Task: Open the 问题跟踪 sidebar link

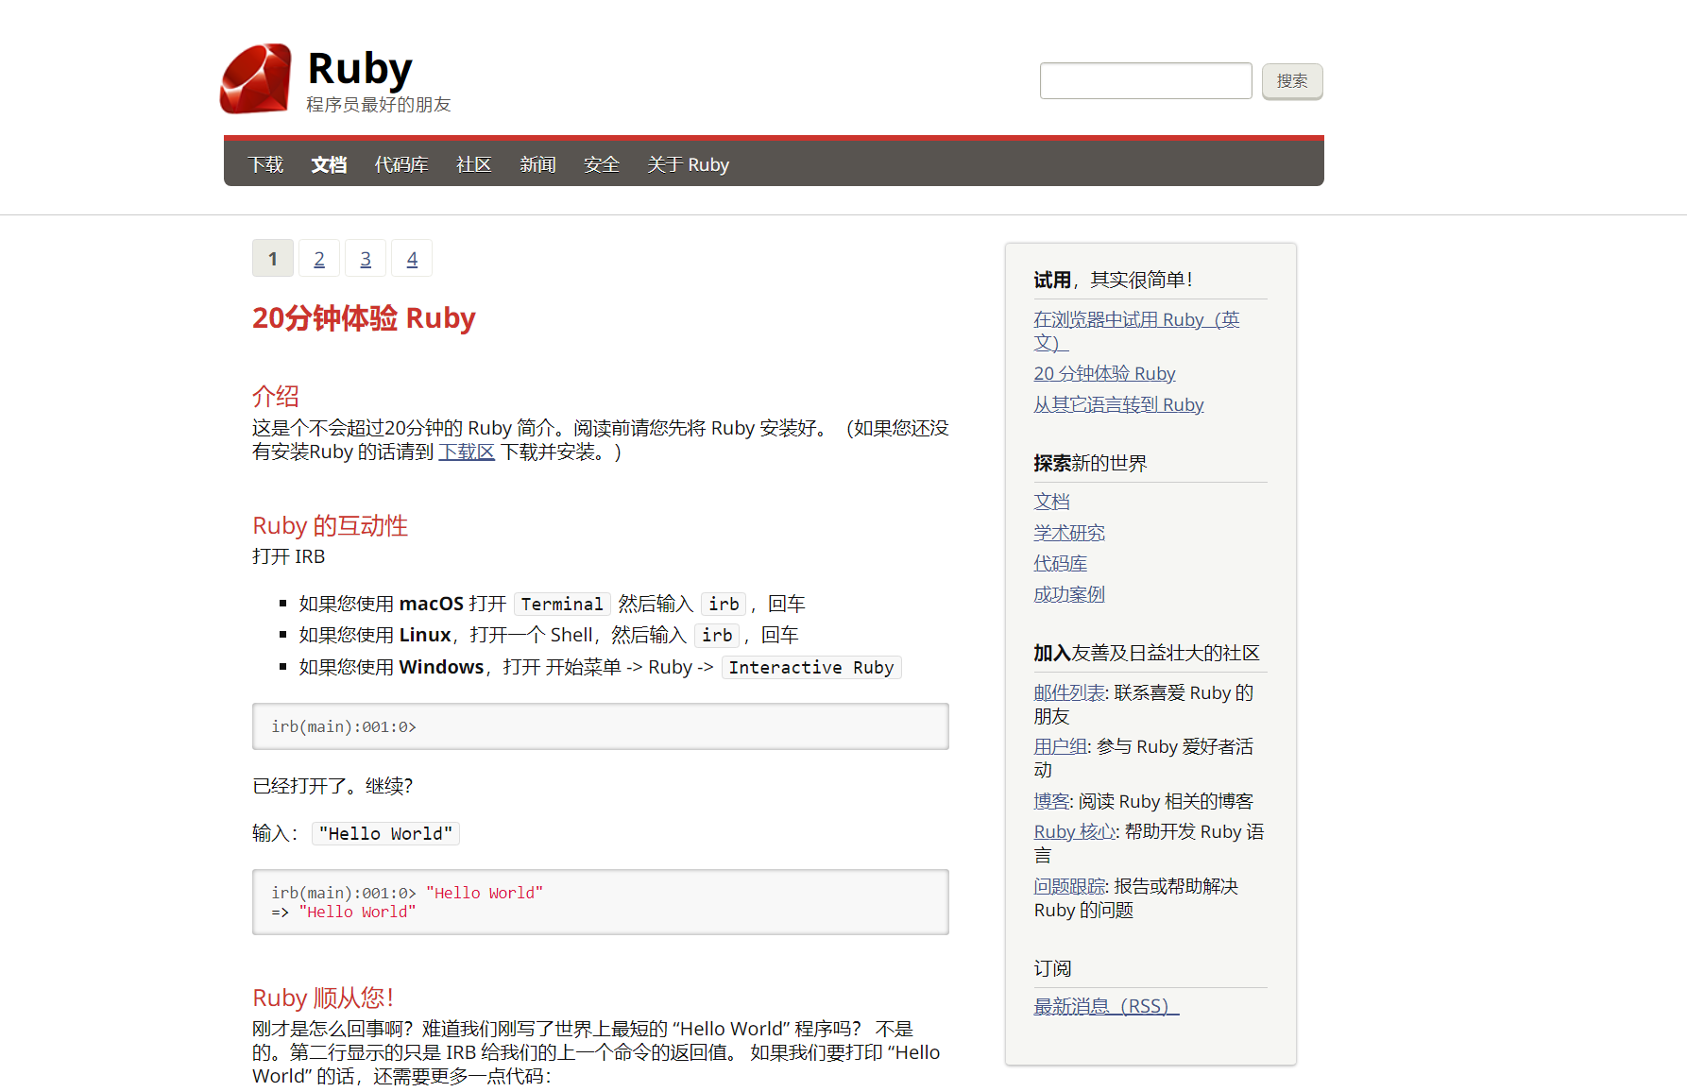Action: 1069,886
